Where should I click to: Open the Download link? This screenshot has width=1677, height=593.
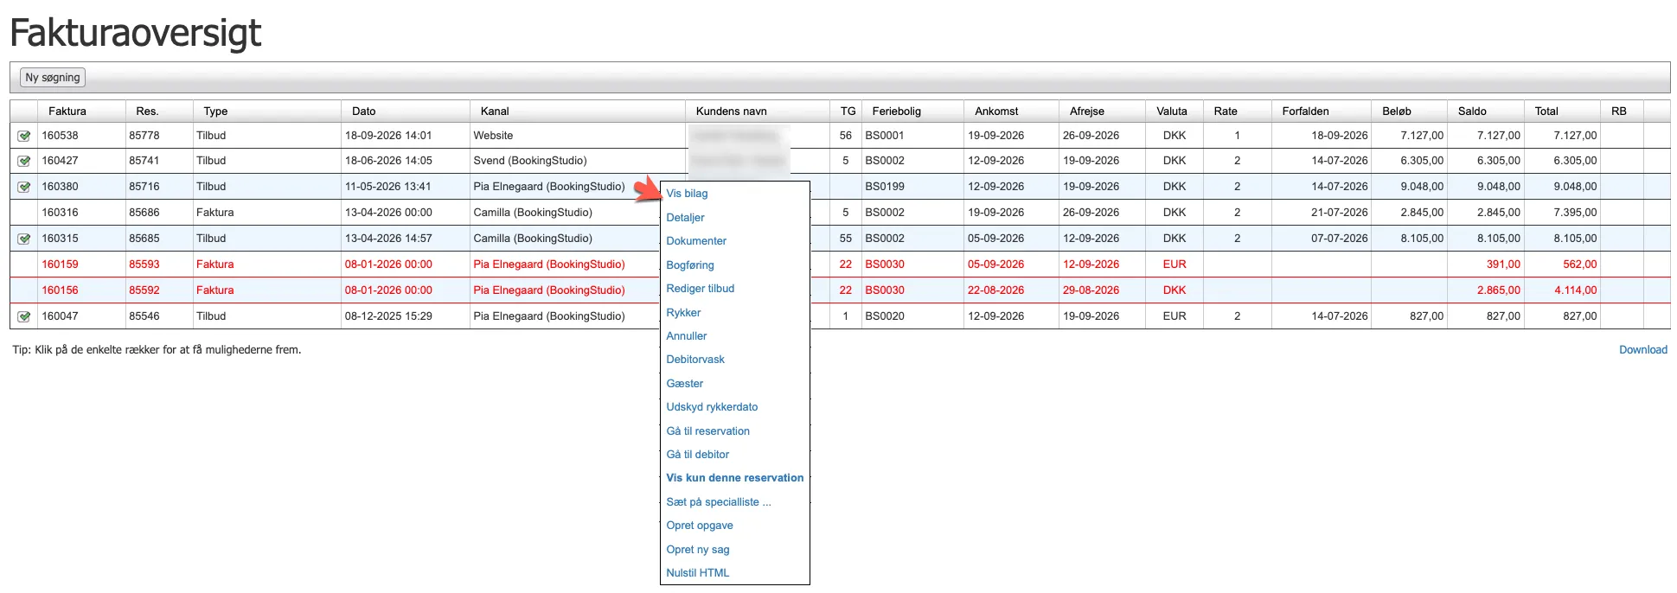pos(1642,350)
